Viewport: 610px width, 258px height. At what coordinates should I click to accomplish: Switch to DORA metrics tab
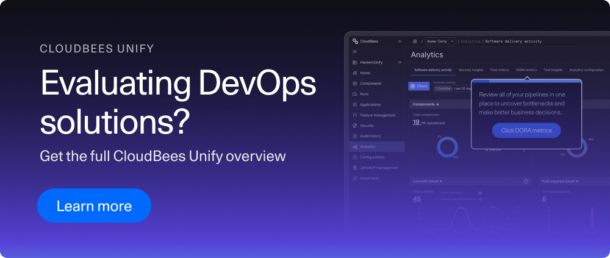pos(526,70)
